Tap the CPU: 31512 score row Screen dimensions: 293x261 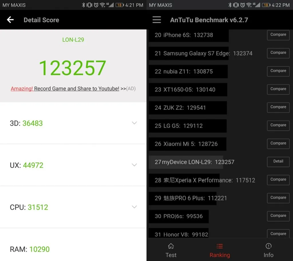(x=73, y=207)
